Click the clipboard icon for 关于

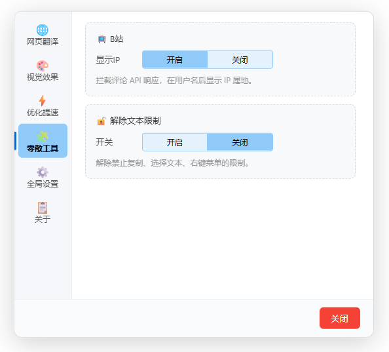43,208
